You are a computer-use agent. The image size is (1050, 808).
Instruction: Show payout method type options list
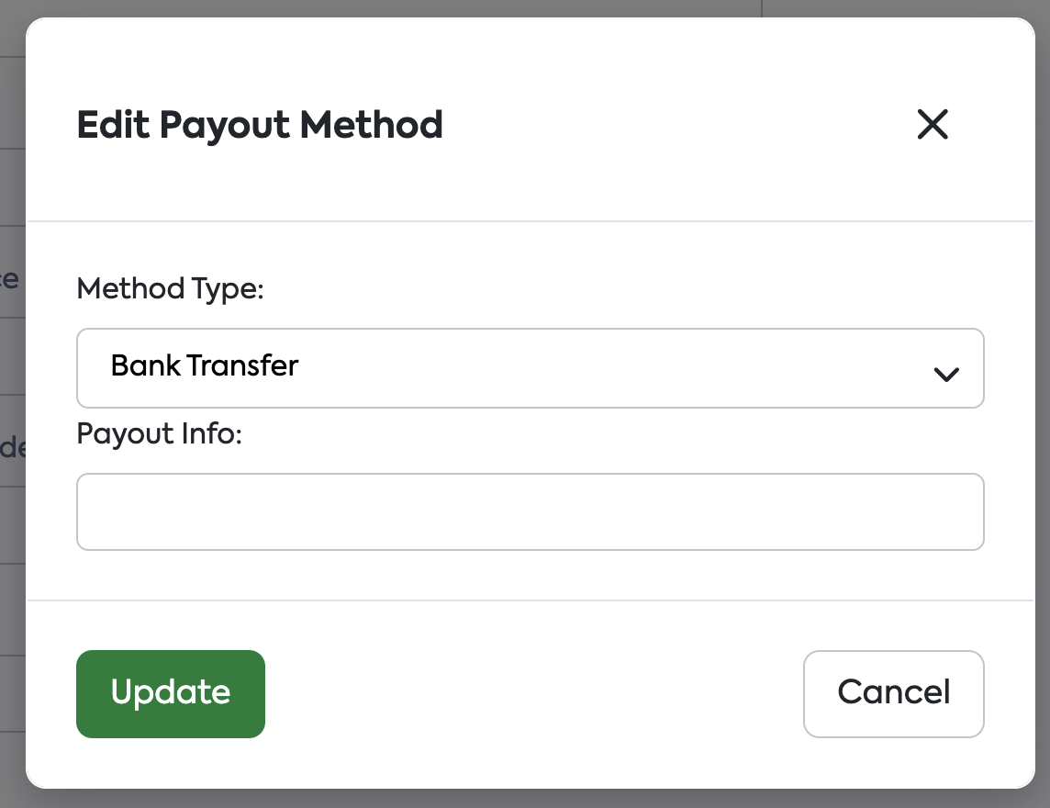(x=530, y=367)
